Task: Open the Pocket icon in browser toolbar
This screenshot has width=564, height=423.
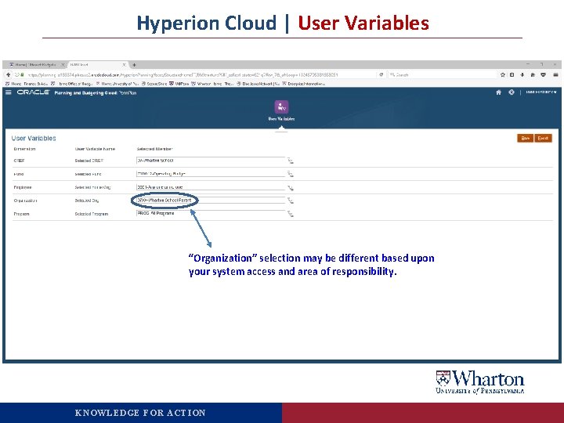Action: 543,75
